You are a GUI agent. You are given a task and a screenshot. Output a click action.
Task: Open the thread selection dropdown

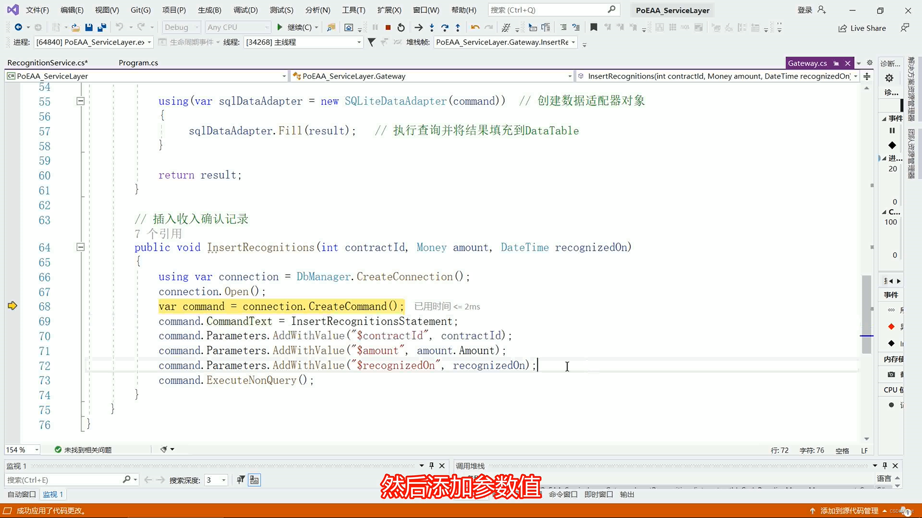pos(359,42)
